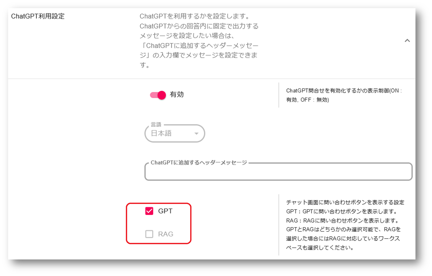
Task: Click the RAG checkbox label text
Action: [166, 234]
